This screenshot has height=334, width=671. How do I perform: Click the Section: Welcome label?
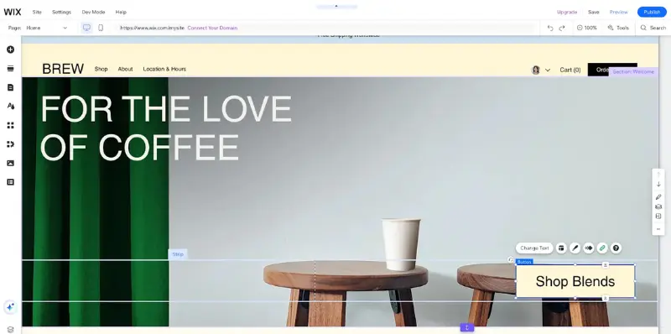(633, 72)
